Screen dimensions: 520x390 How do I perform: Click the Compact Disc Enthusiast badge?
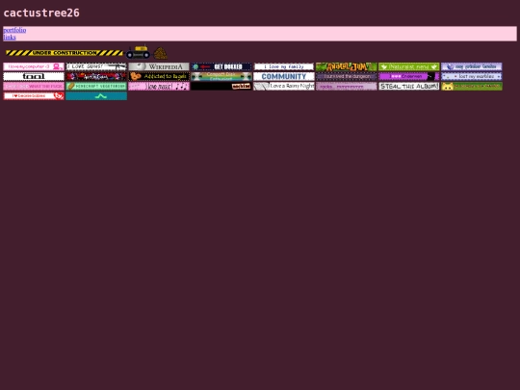[221, 77]
